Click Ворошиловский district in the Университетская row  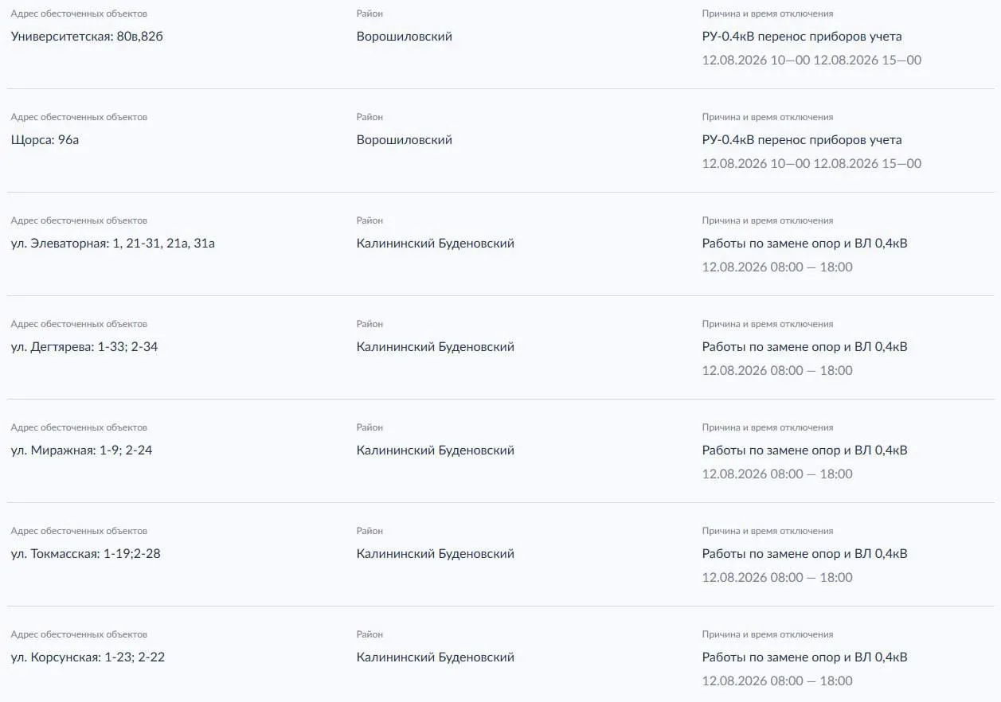pyautogui.click(x=405, y=37)
